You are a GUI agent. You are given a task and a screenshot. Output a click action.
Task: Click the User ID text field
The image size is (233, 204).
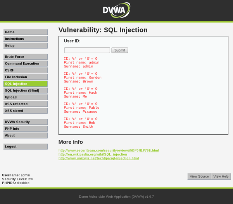coord(87,50)
